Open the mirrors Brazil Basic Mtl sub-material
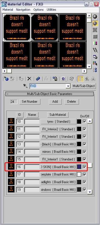 (x=58, y=152)
